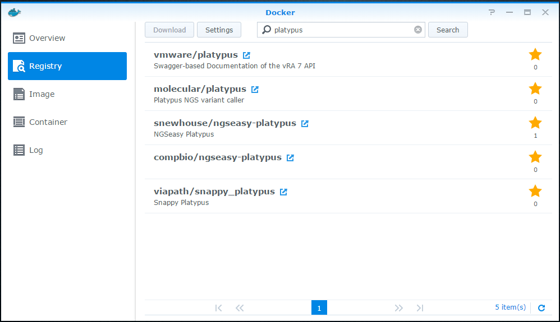The height and width of the screenshot is (322, 560).
Task: Open external link for viapath/snappy_platypus
Action: pos(283,192)
